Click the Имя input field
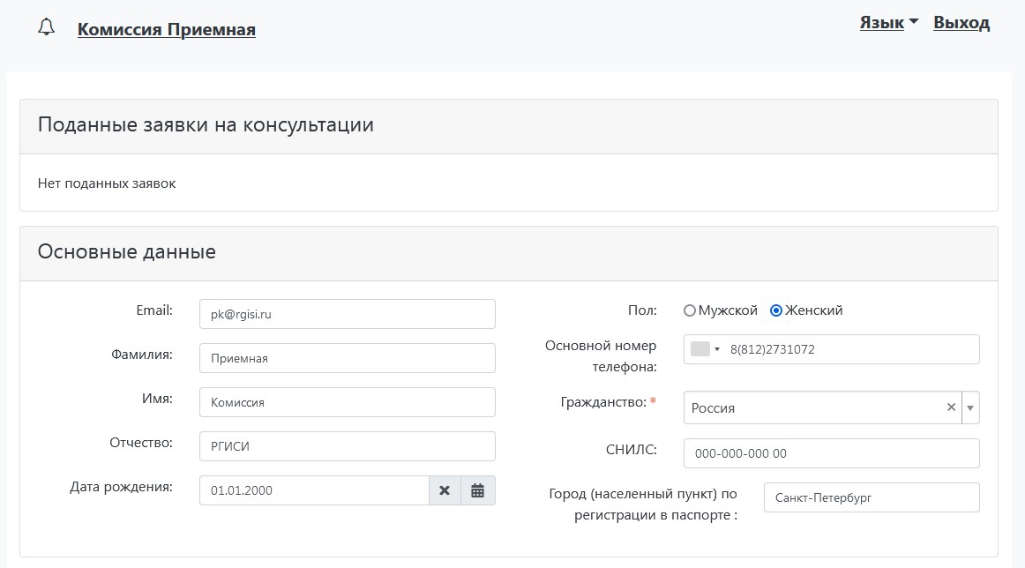This screenshot has height=568, width=1025. pyautogui.click(x=348, y=402)
